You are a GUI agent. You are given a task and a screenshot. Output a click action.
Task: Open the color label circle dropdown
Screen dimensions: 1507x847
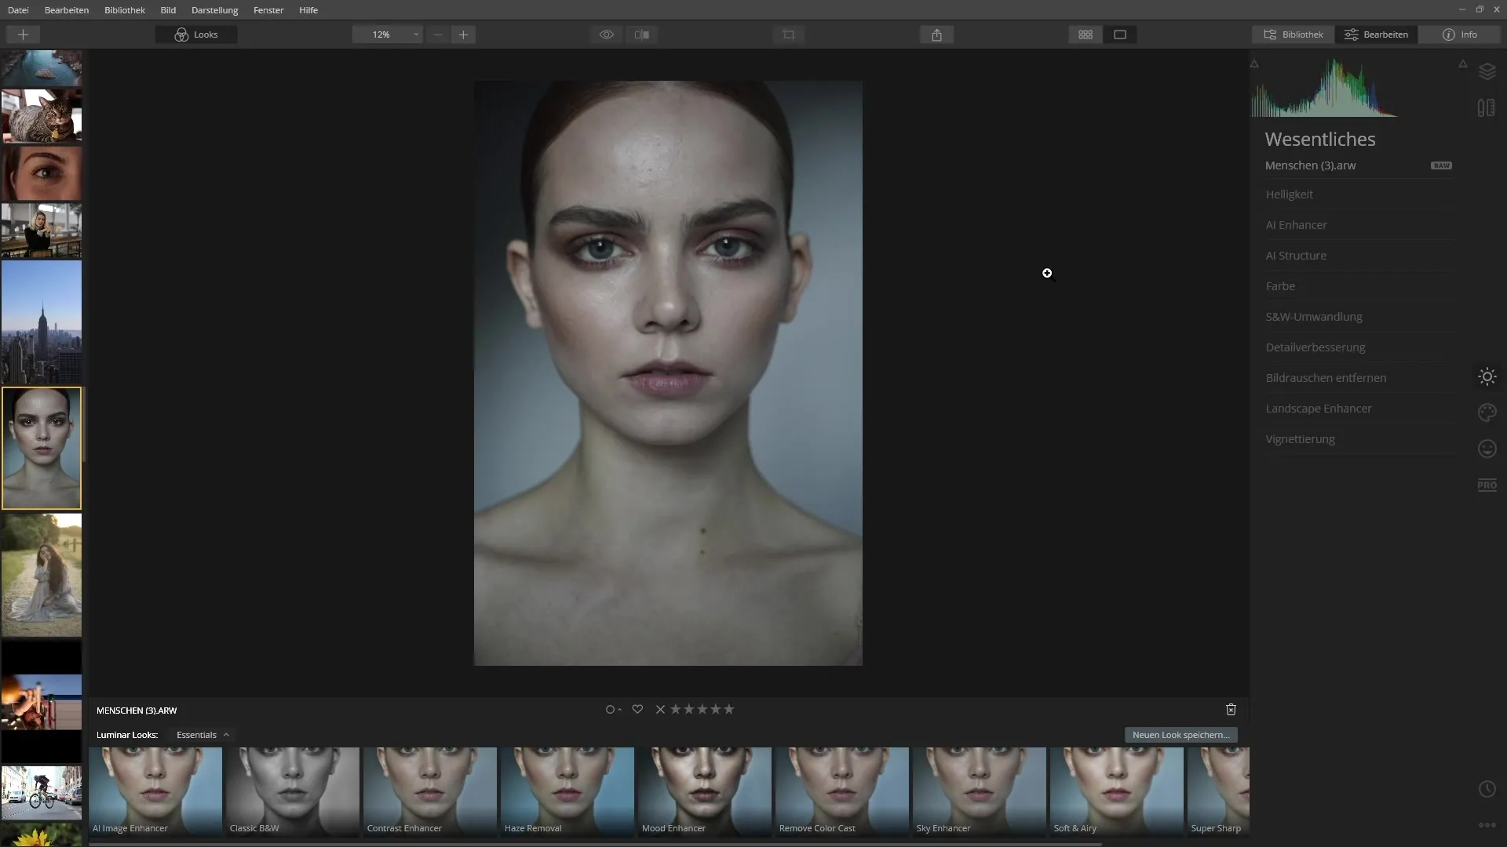(613, 710)
